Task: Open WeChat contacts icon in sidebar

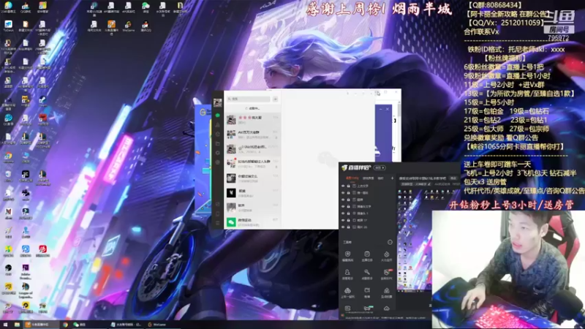Action: tap(217, 124)
